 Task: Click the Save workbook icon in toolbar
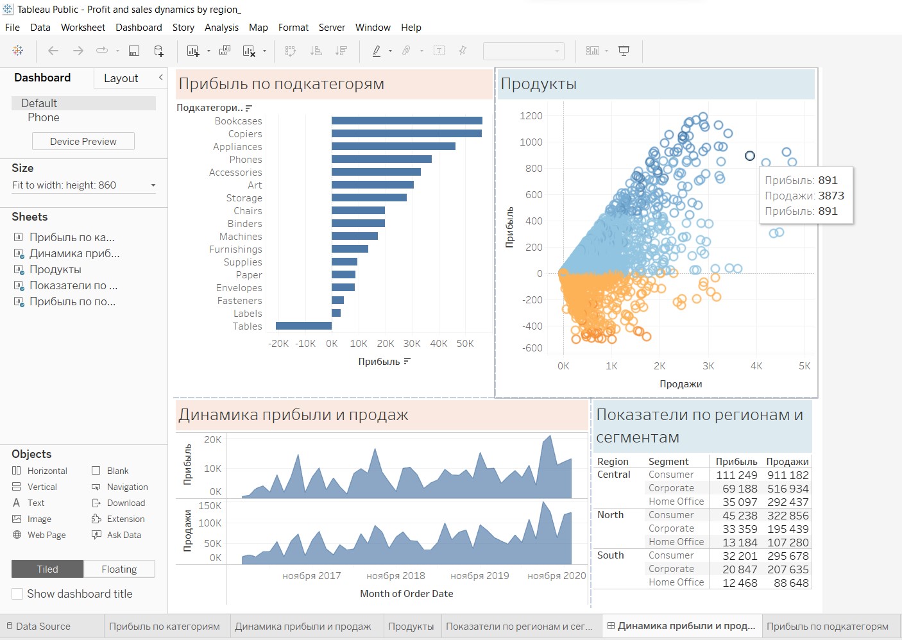click(134, 51)
